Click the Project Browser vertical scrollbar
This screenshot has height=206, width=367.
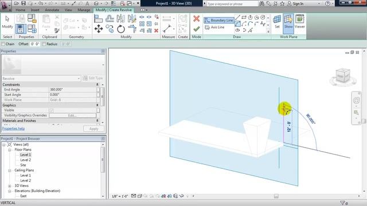click(103, 160)
